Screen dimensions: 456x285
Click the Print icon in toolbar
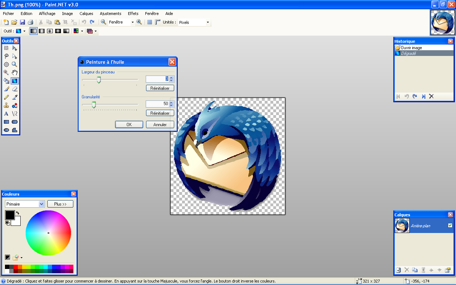tap(31, 22)
